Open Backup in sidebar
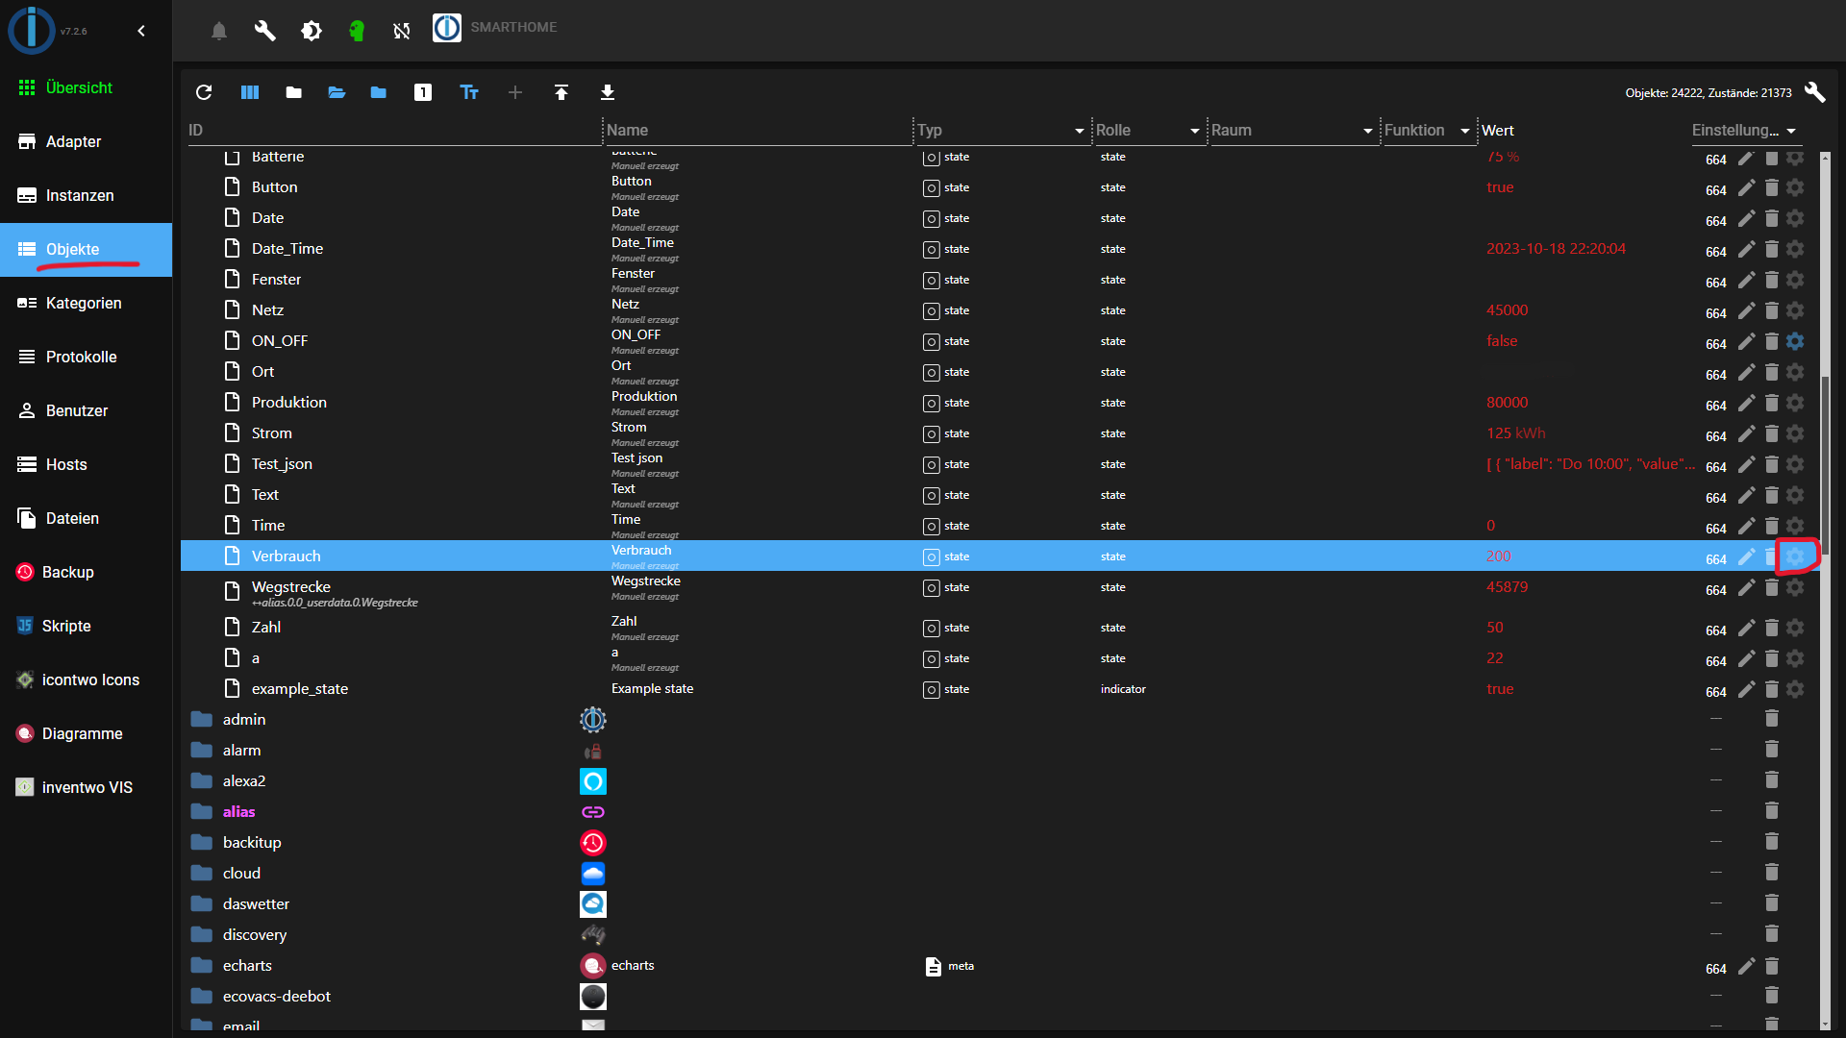Screen dimensions: 1846x1038 [86, 572]
